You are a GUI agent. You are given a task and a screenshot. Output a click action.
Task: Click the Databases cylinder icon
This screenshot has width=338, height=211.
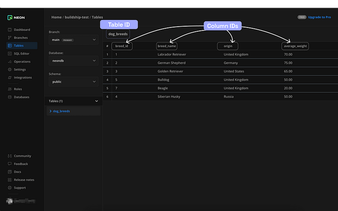[x=10, y=97]
